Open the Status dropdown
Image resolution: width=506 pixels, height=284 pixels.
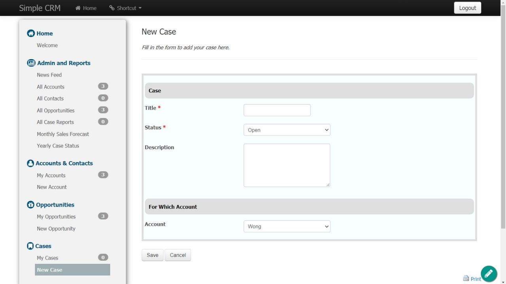click(287, 130)
